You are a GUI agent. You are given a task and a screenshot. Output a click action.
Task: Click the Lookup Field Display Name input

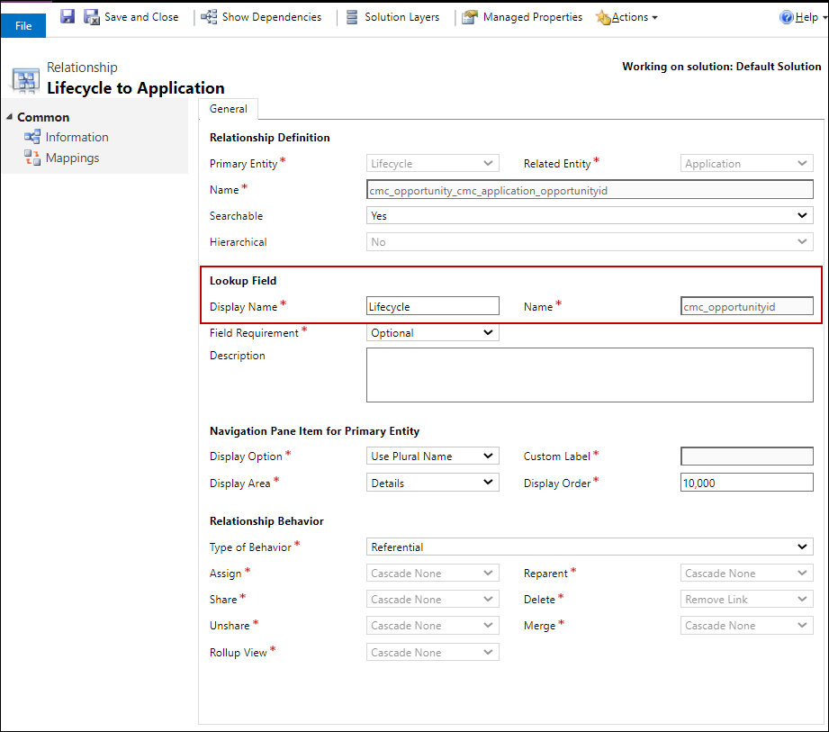tap(433, 307)
